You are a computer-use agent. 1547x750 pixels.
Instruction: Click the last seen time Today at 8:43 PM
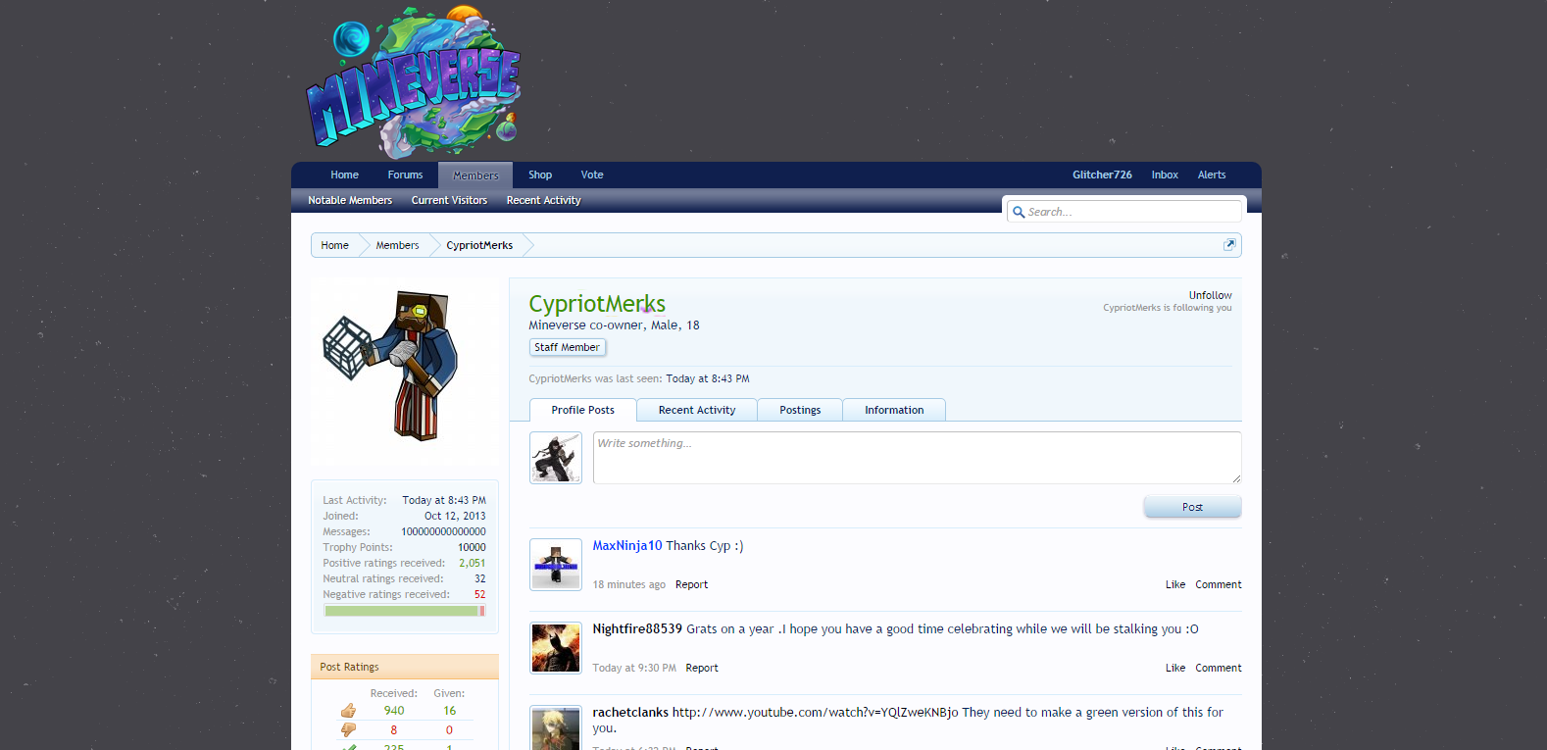(x=708, y=378)
